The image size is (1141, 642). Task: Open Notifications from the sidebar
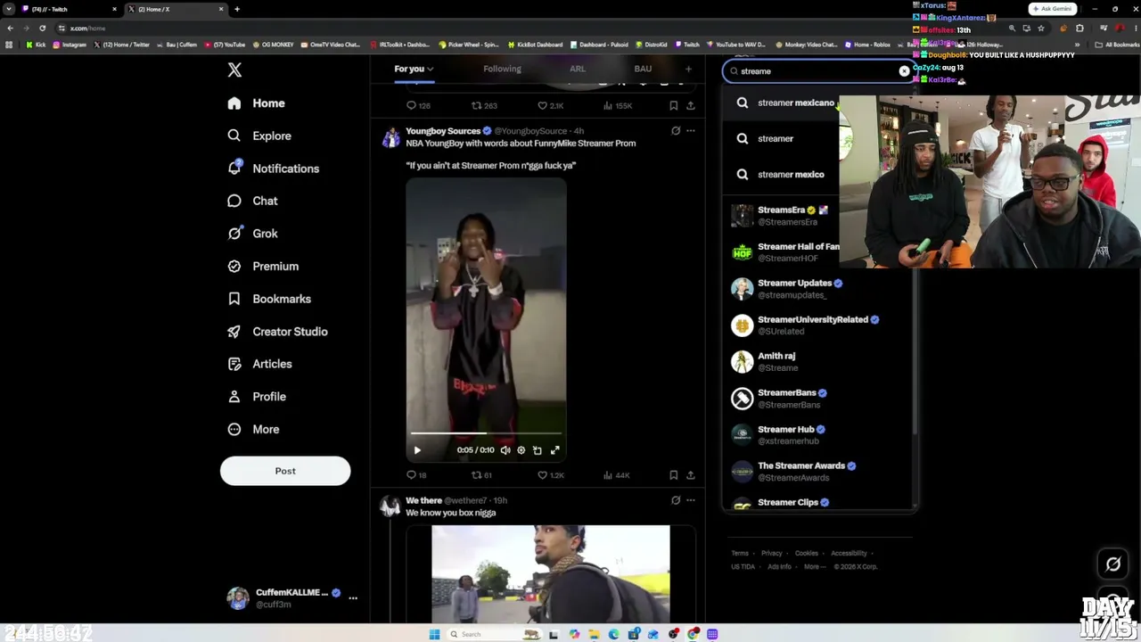[x=274, y=169]
